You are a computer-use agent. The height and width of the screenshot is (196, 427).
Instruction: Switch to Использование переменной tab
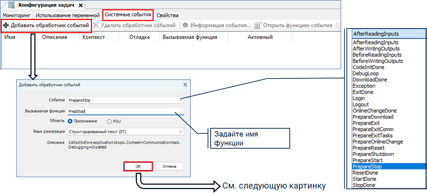coord(67,15)
